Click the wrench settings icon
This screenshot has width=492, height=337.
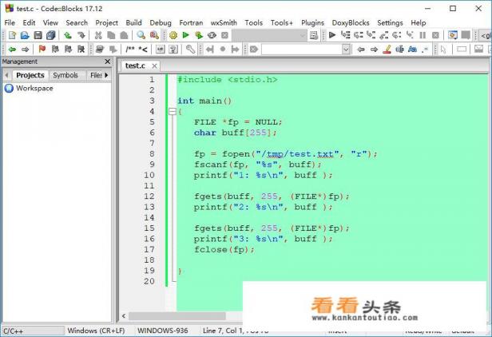pyautogui.click(x=190, y=49)
